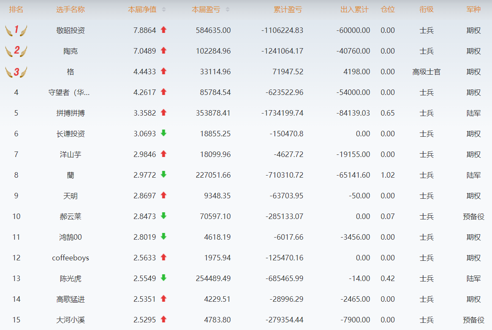
Task: Click green down arrow beside 3.0693
Action: click(163, 133)
